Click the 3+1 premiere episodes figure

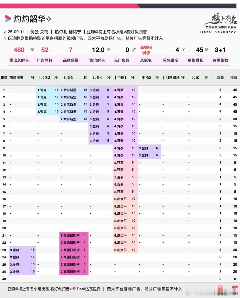220,50
